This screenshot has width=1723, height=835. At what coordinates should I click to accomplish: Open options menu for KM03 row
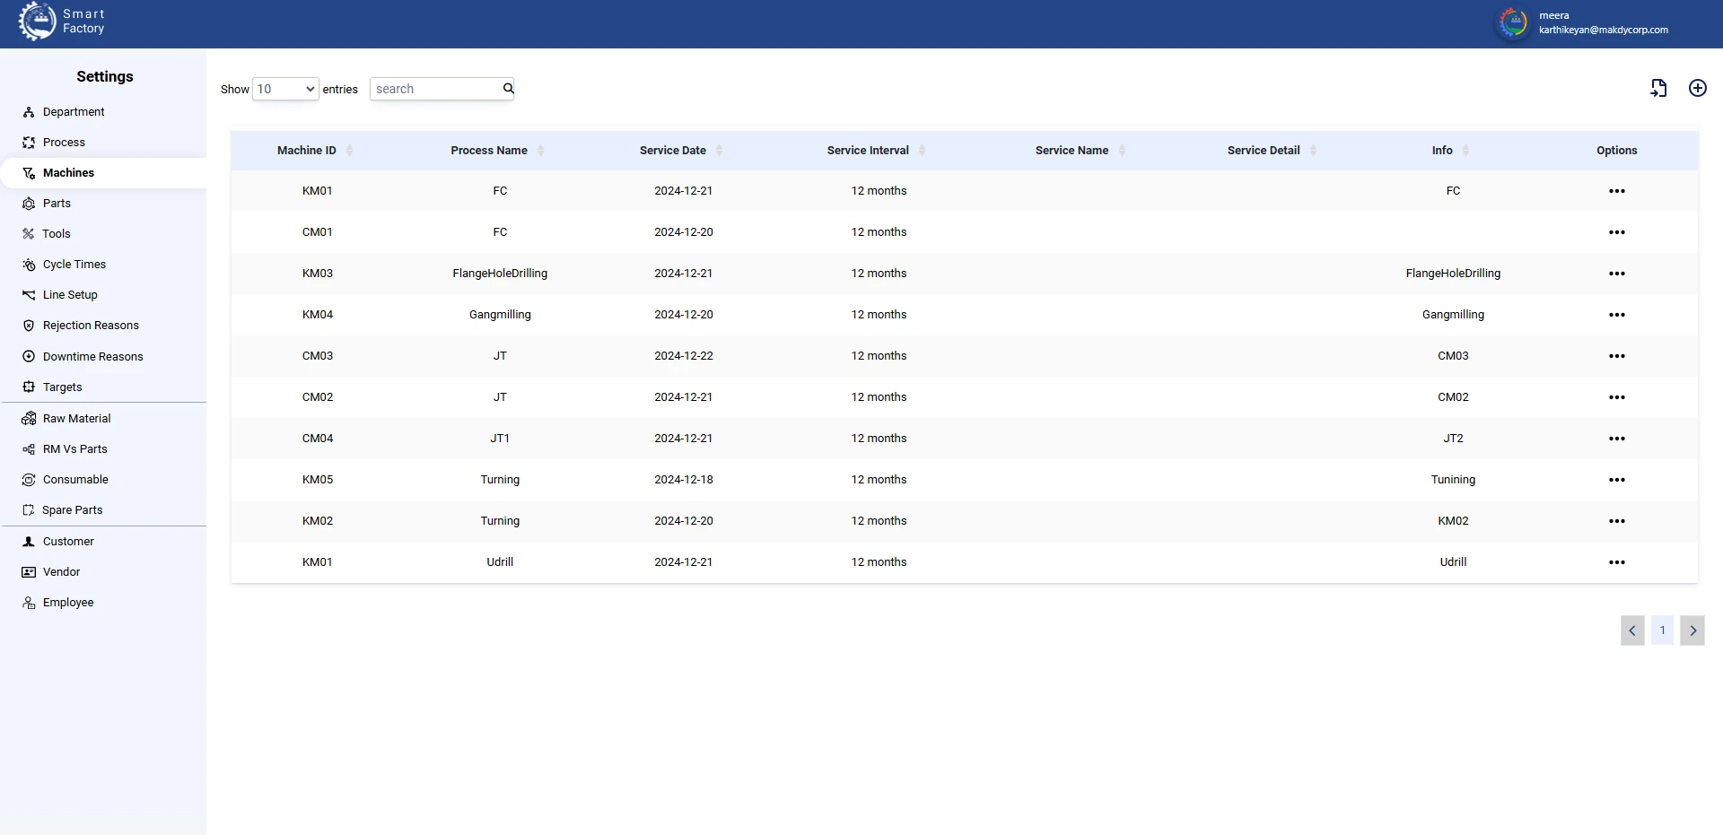pyautogui.click(x=1616, y=274)
